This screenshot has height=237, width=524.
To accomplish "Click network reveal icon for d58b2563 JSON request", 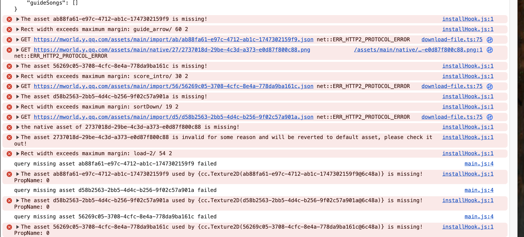I will [490, 117].
